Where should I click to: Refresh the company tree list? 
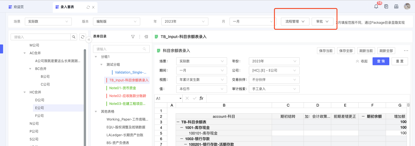tap(82, 37)
